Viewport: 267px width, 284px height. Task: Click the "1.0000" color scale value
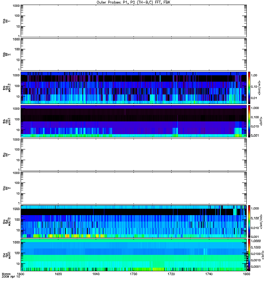coord(256,241)
